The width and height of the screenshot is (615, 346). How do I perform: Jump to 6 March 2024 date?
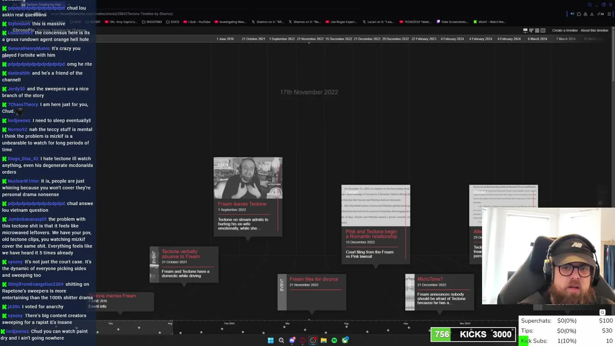coord(537,39)
